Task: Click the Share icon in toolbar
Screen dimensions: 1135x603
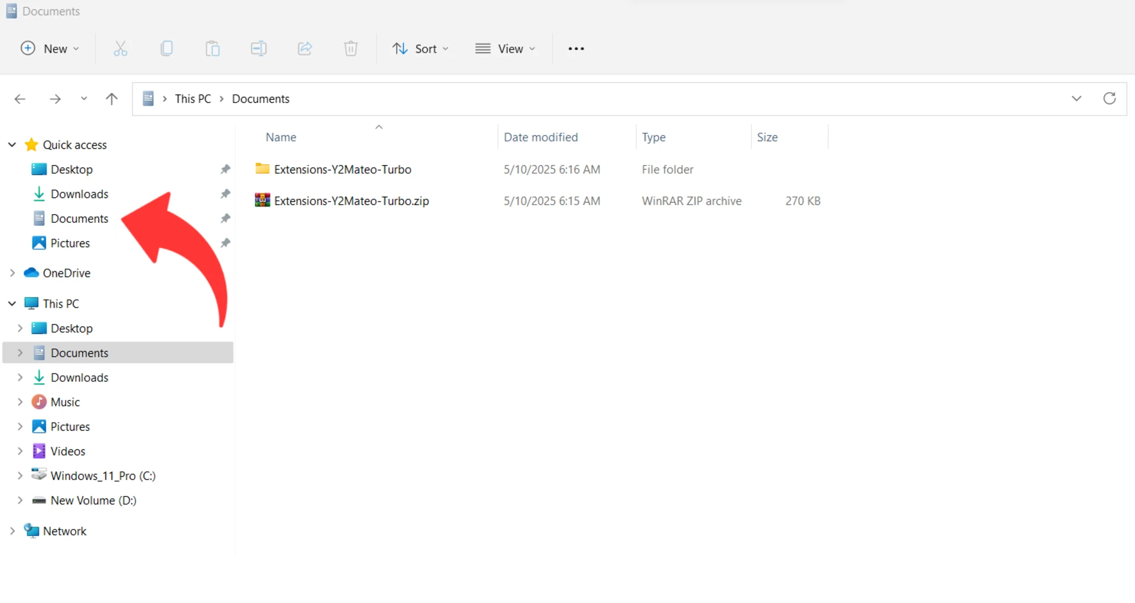Action: [304, 48]
